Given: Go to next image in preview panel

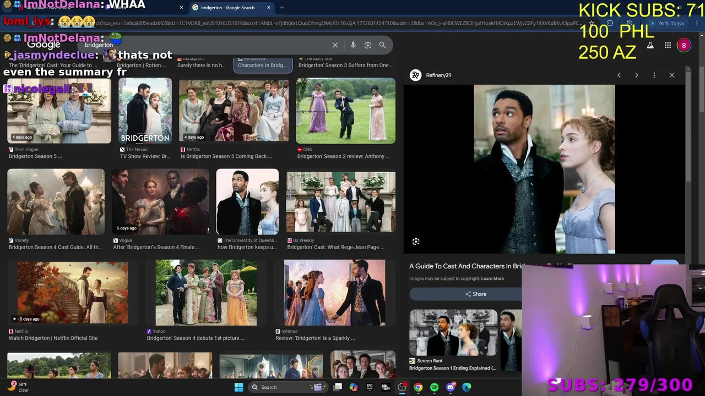Looking at the screenshot, I should (637, 75).
